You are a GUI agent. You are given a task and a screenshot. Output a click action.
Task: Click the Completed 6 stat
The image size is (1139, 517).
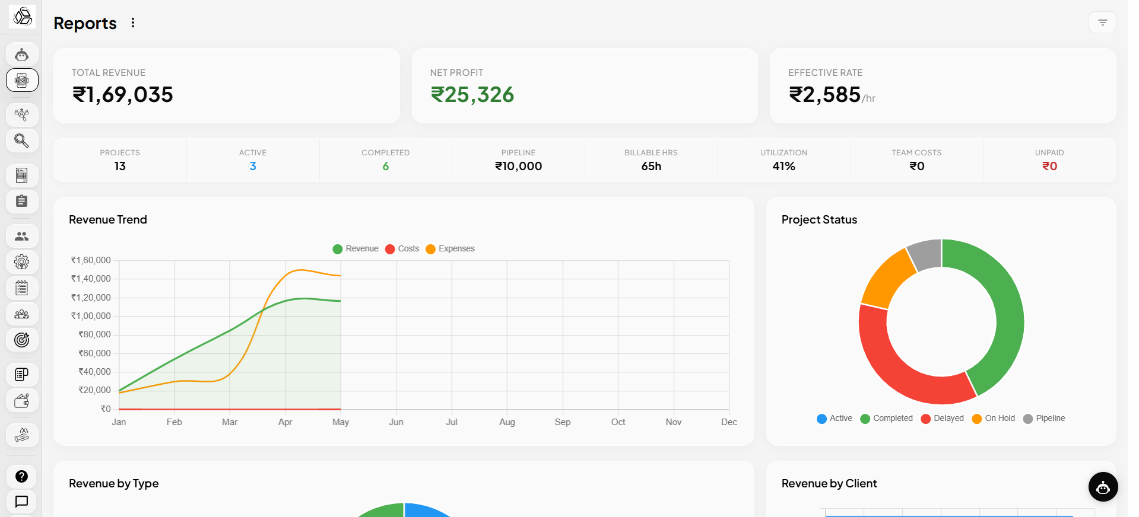pyautogui.click(x=386, y=160)
